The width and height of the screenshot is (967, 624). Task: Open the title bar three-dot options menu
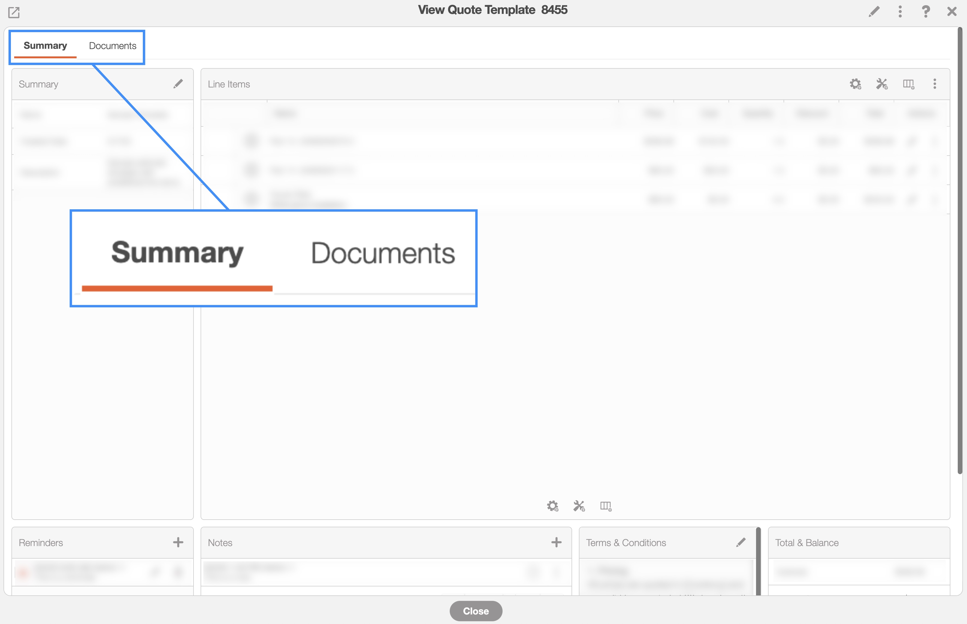900,11
